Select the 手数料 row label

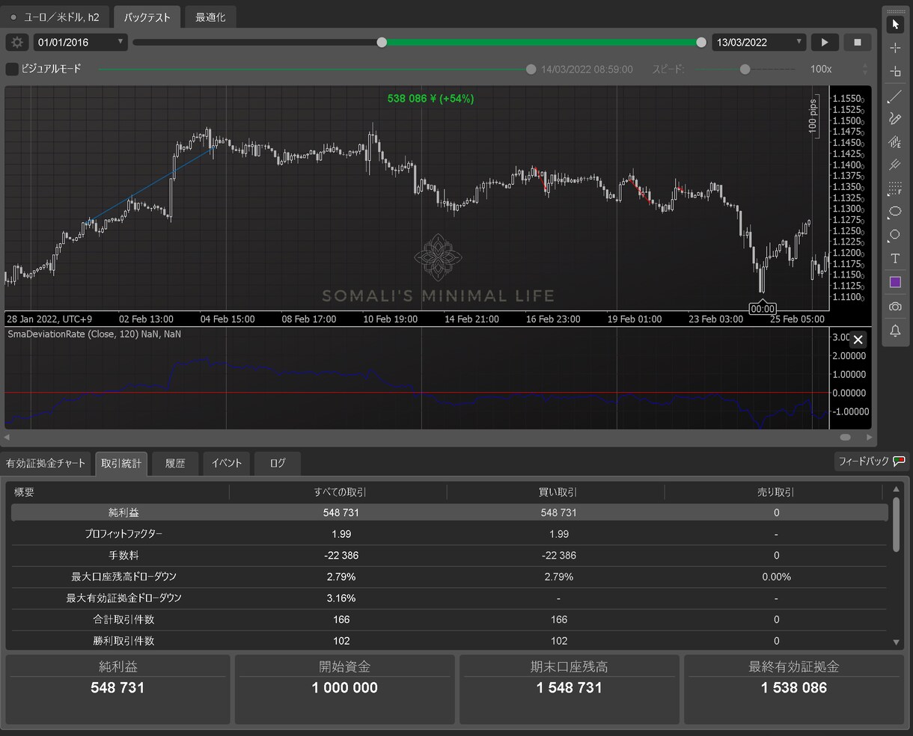point(123,555)
